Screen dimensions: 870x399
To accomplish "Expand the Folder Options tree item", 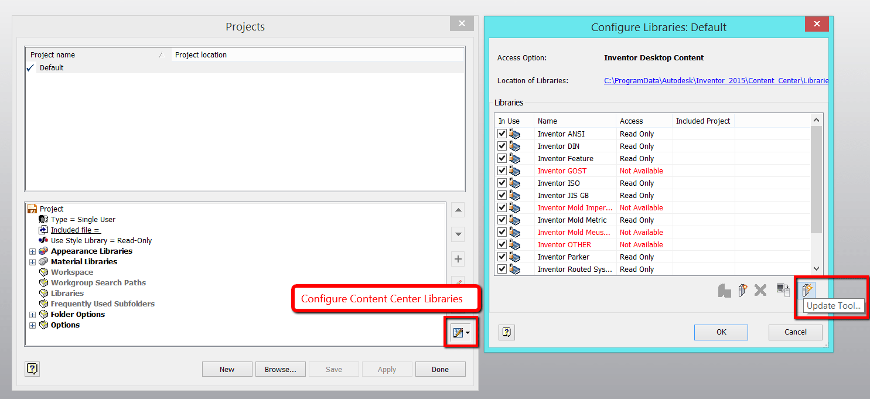I will pyautogui.click(x=32, y=314).
